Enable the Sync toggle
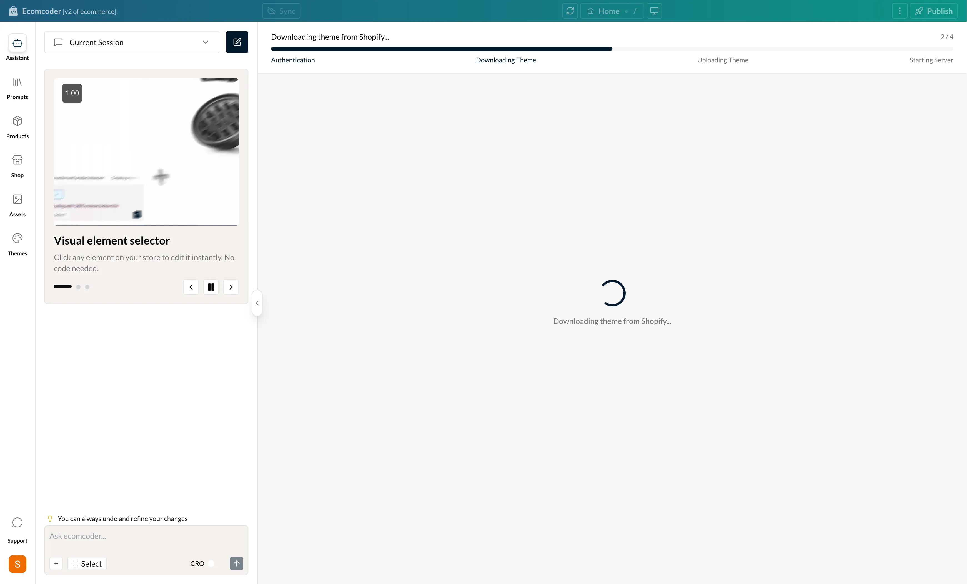Image resolution: width=967 pixels, height=584 pixels. coord(281,11)
